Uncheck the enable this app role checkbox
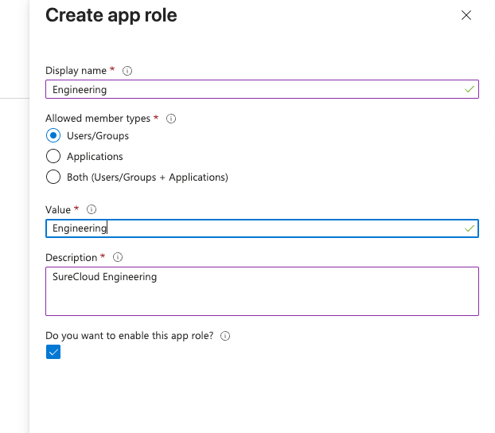Image resolution: width=495 pixels, height=433 pixels. (x=53, y=353)
